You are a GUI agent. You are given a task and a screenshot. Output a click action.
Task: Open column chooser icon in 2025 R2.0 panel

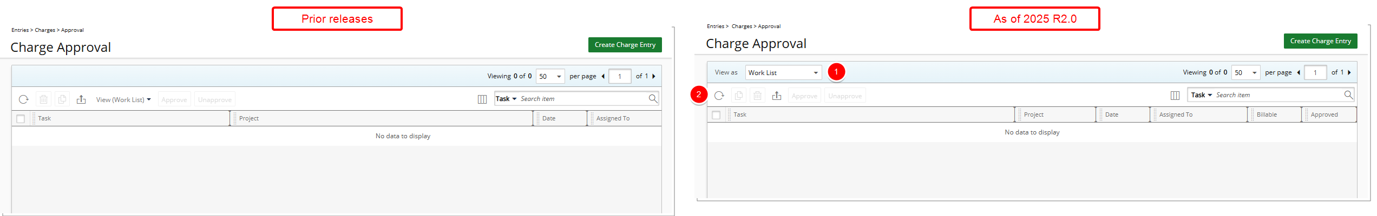tap(1175, 96)
